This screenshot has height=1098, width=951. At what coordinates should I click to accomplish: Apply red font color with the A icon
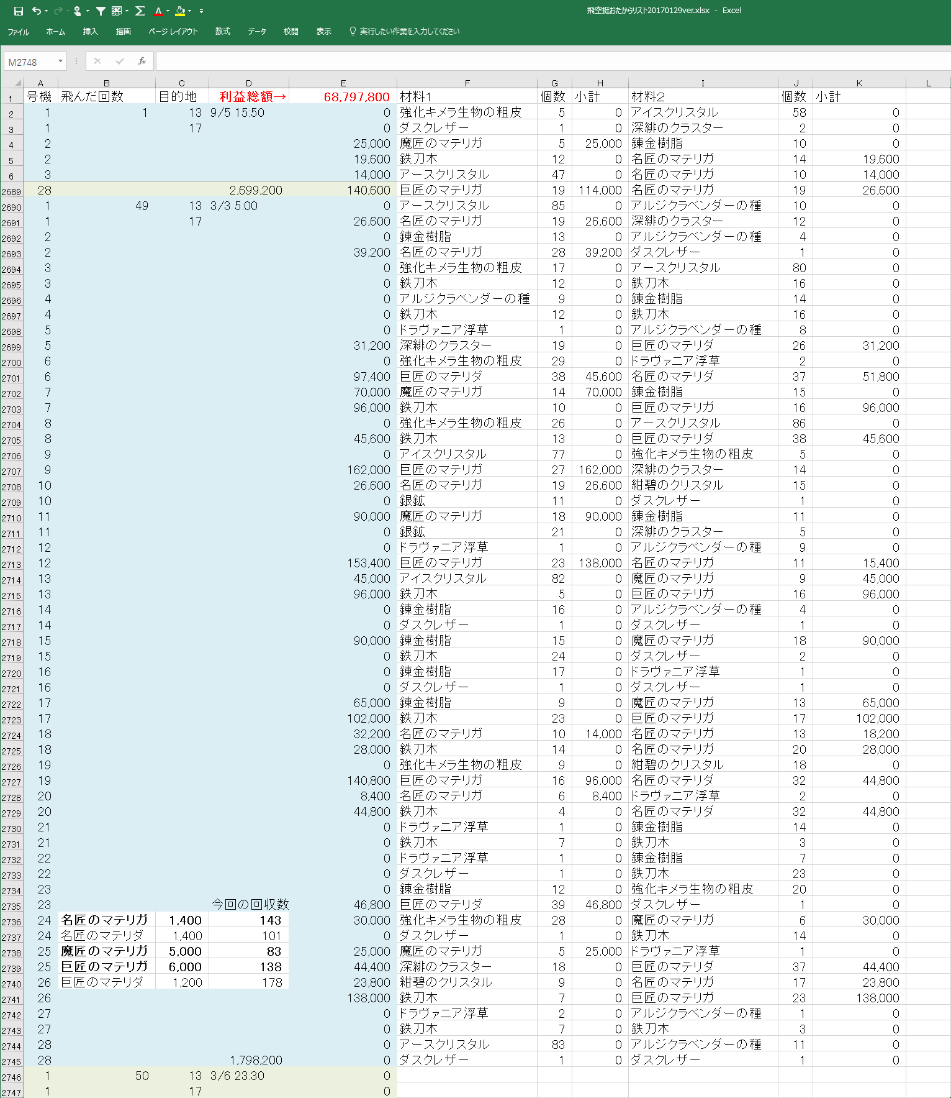158,11
